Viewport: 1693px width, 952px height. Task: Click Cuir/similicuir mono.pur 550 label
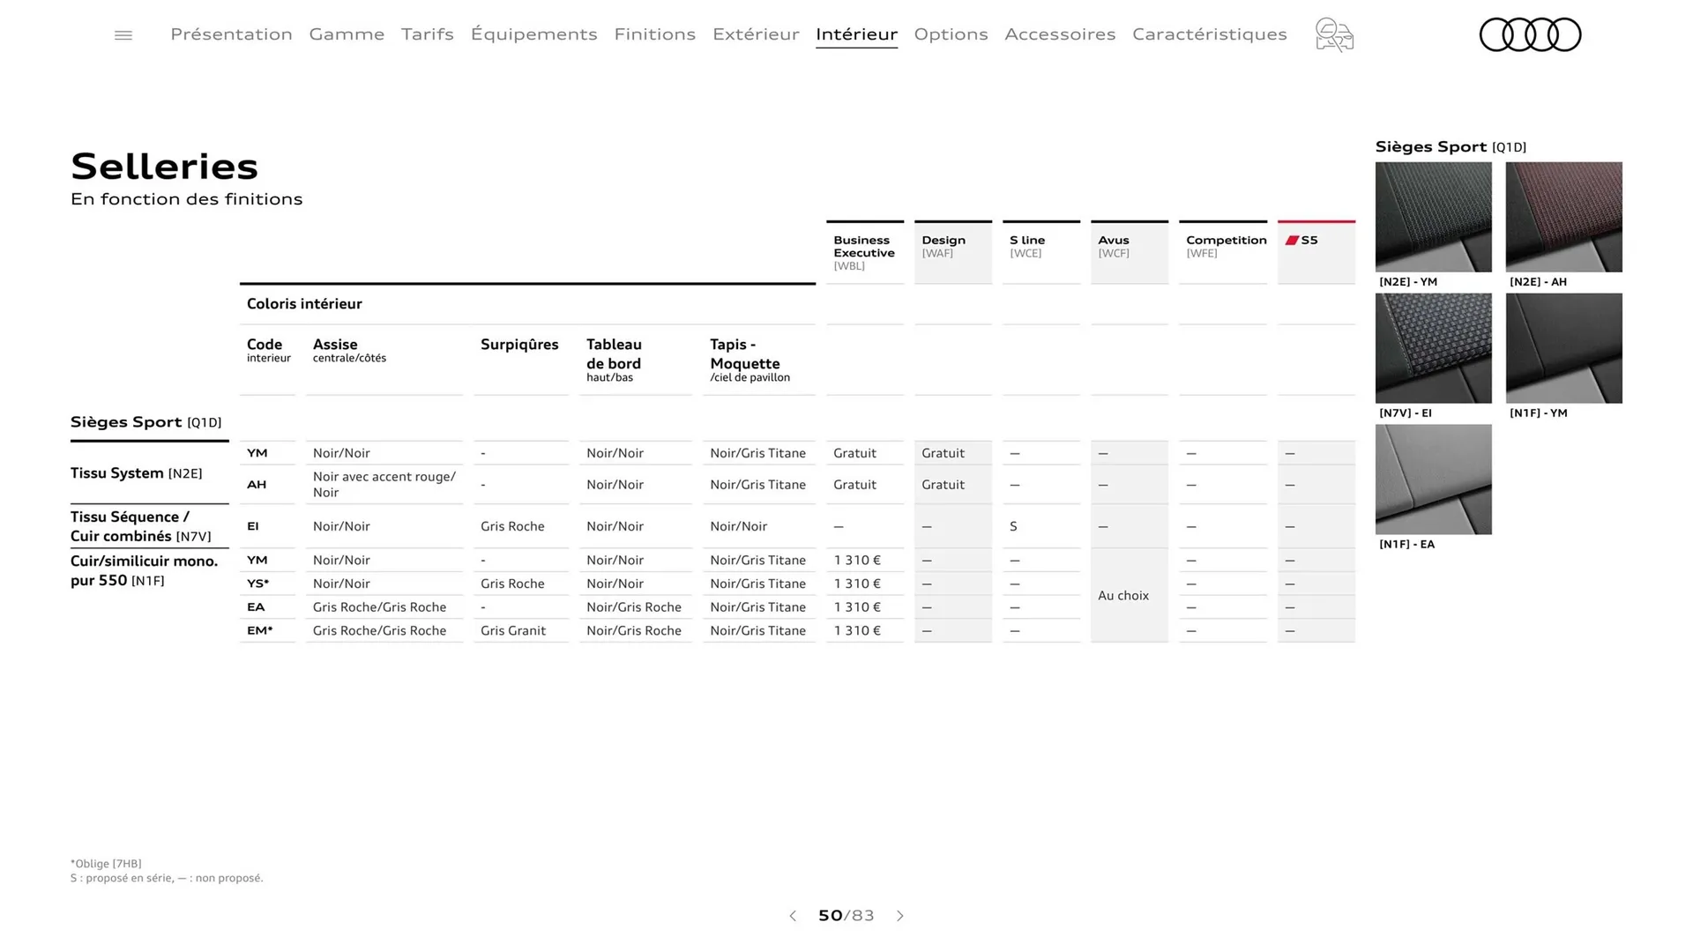click(145, 570)
